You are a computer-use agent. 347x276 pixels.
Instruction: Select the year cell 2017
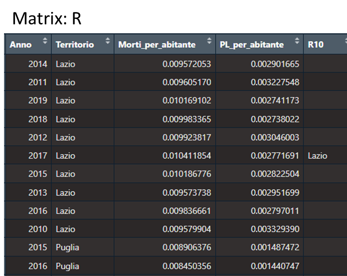(x=38, y=156)
